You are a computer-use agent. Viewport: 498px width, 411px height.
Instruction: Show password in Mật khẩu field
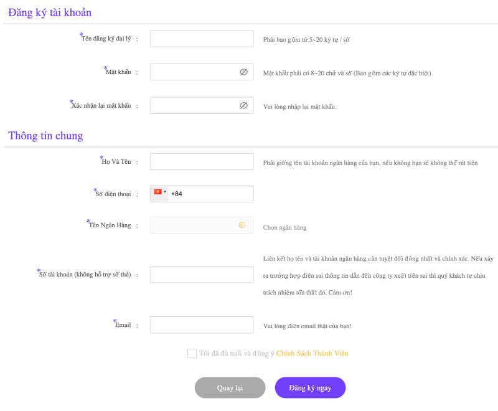(243, 72)
